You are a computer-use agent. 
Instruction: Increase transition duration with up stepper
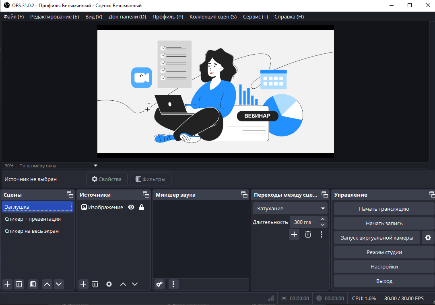pyautogui.click(x=323, y=219)
